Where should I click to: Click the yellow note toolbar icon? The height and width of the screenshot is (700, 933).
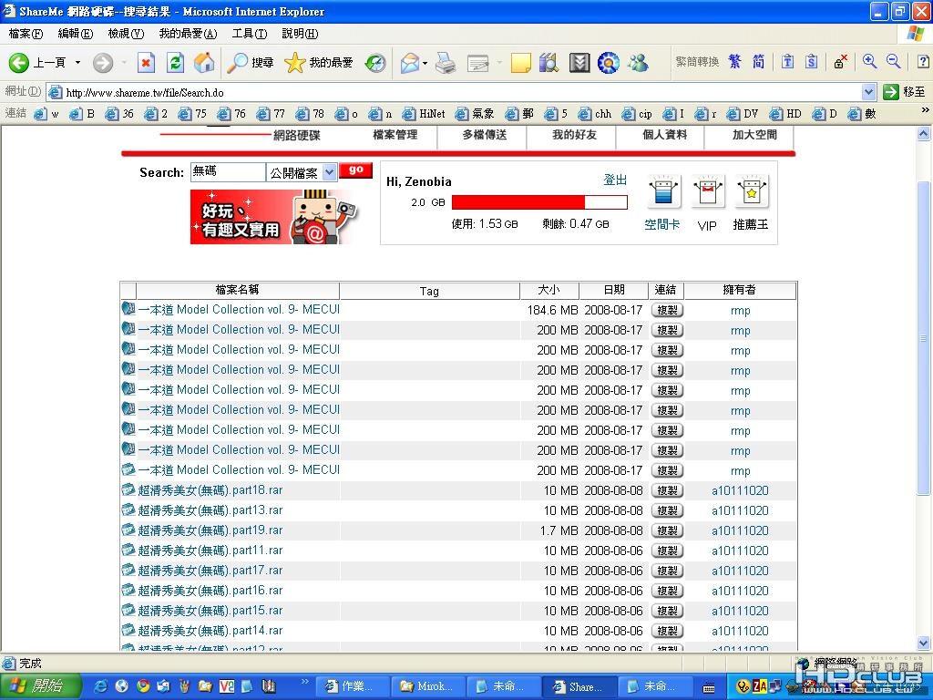tap(520, 63)
